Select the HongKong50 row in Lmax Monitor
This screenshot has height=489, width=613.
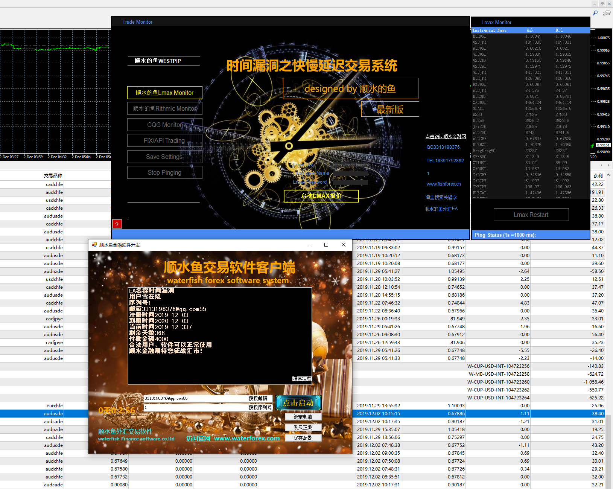531,151
